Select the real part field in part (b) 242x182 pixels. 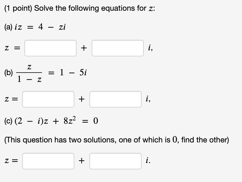[x=48, y=99]
